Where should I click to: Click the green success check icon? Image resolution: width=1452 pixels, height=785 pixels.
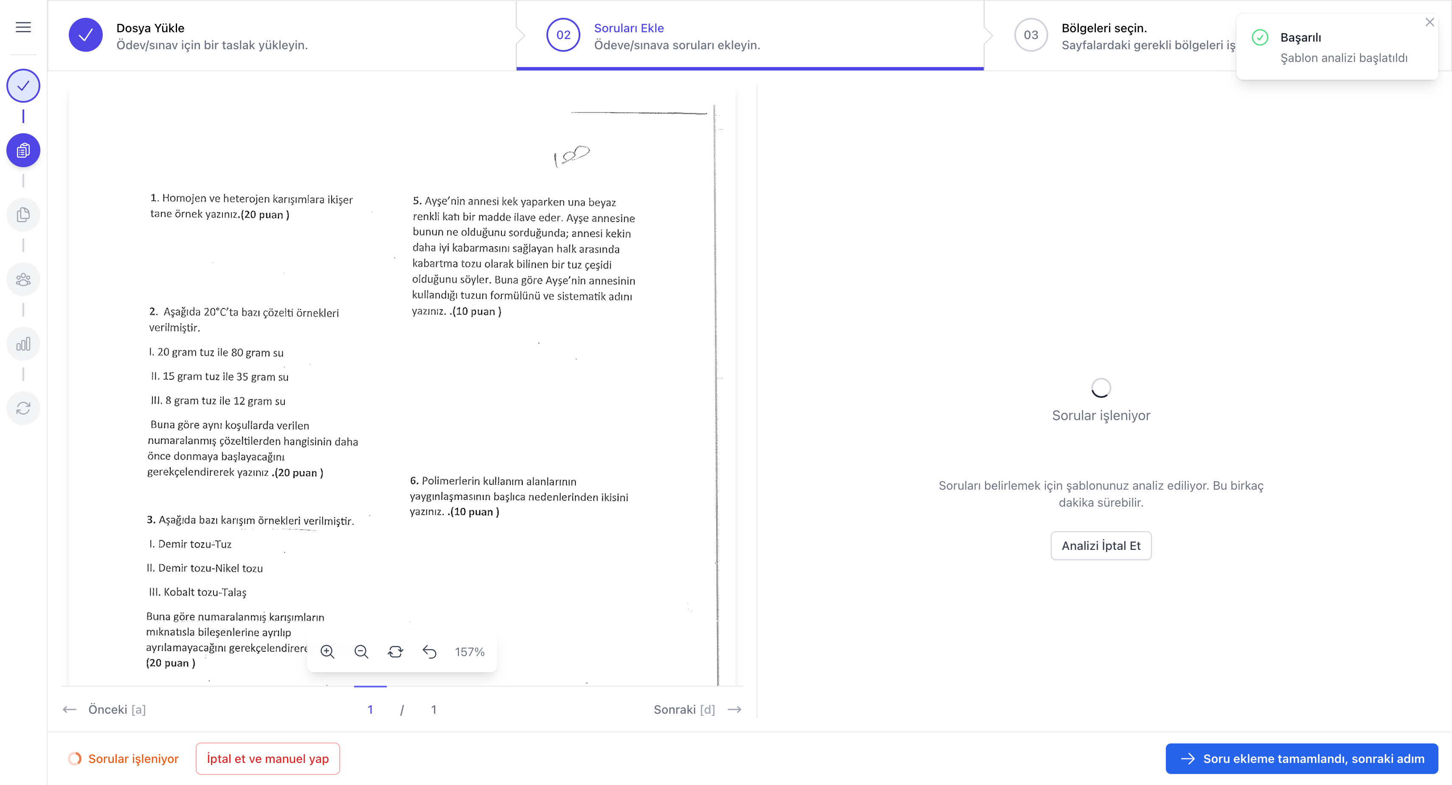click(x=1260, y=37)
